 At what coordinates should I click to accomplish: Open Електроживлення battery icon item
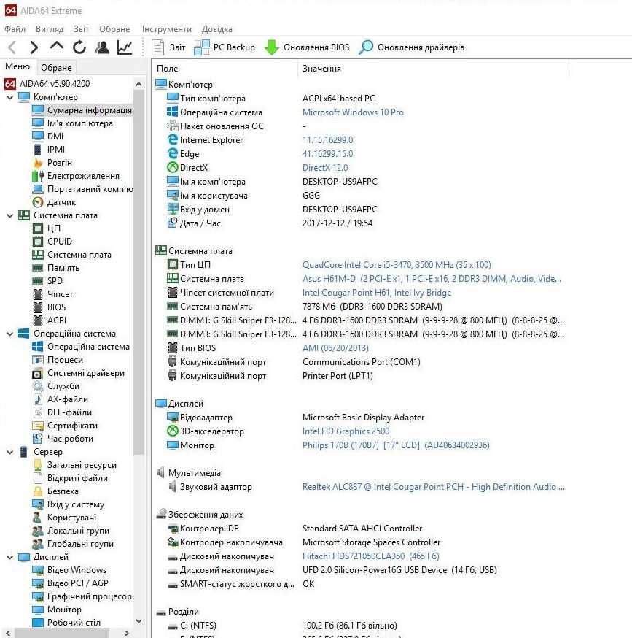(x=76, y=176)
